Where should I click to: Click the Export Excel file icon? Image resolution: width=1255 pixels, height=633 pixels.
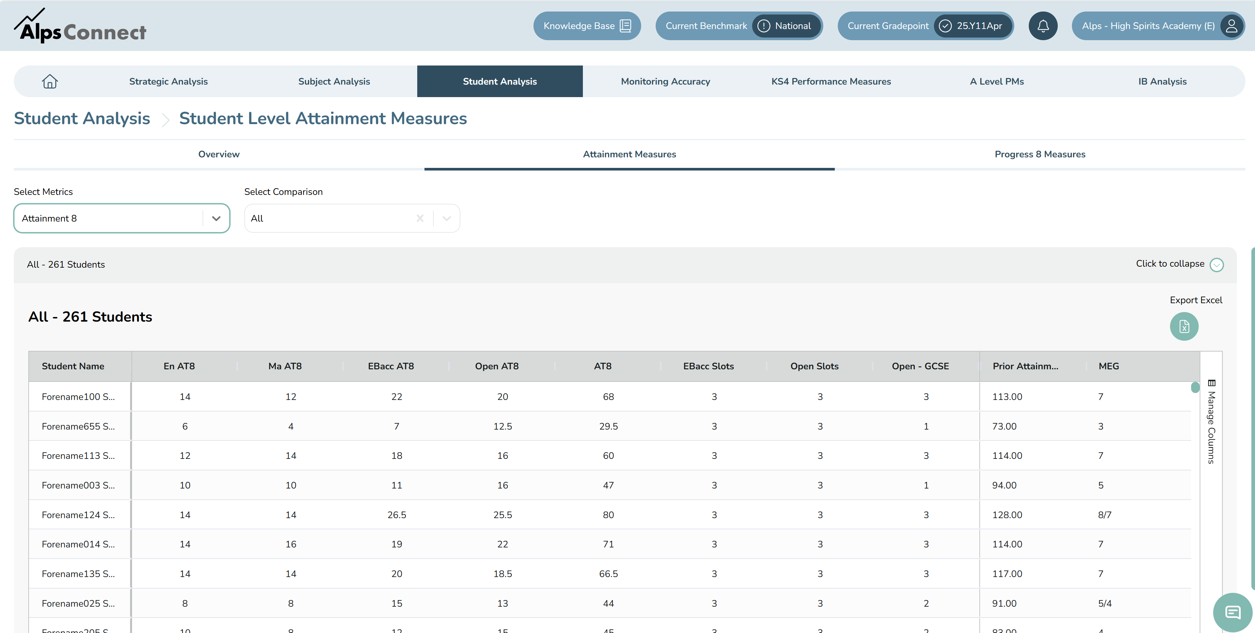[x=1184, y=326]
